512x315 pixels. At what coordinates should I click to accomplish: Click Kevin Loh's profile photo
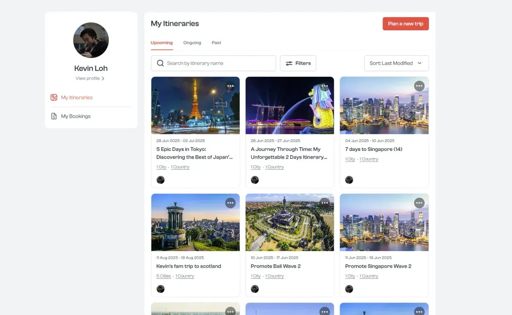(91, 40)
